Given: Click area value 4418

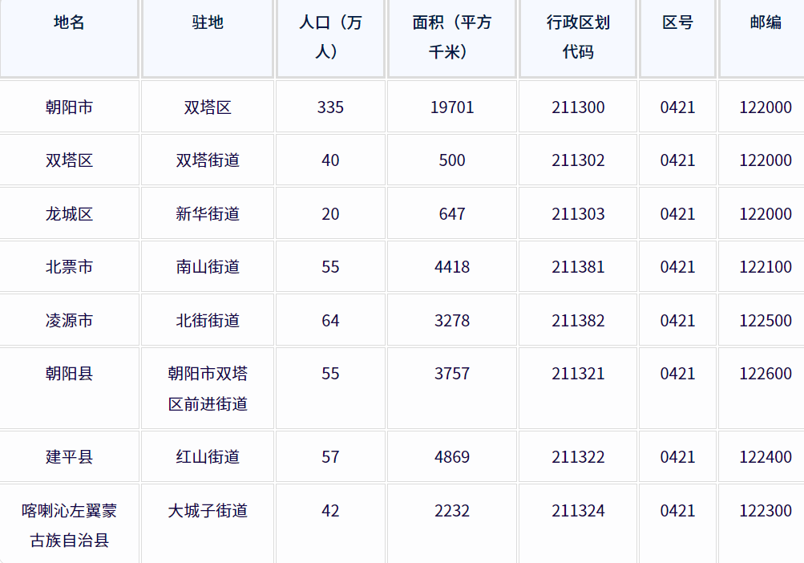Looking at the screenshot, I should (x=452, y=267).
